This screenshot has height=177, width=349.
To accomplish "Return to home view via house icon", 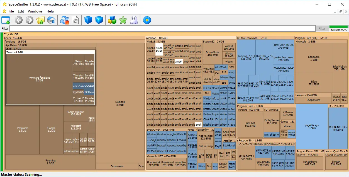I will click(51, 20).
